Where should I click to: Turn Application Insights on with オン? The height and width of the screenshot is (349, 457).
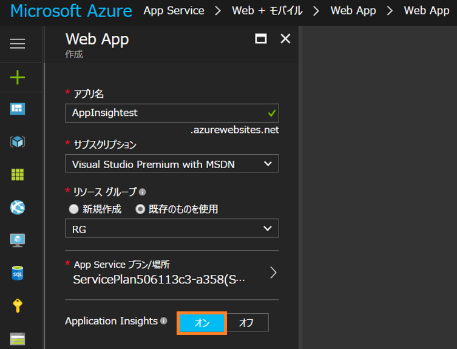pyautogui.click(x=202, y=323)
